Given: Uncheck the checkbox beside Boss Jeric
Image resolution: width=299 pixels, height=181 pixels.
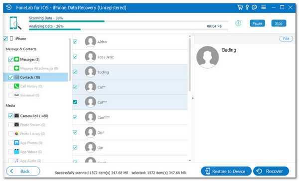Looking at the screenshot, I should pyautogui.click(x=75, y=57).
